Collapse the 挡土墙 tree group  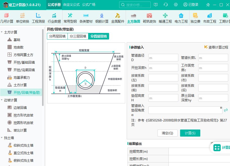click(x=2, y=138)
